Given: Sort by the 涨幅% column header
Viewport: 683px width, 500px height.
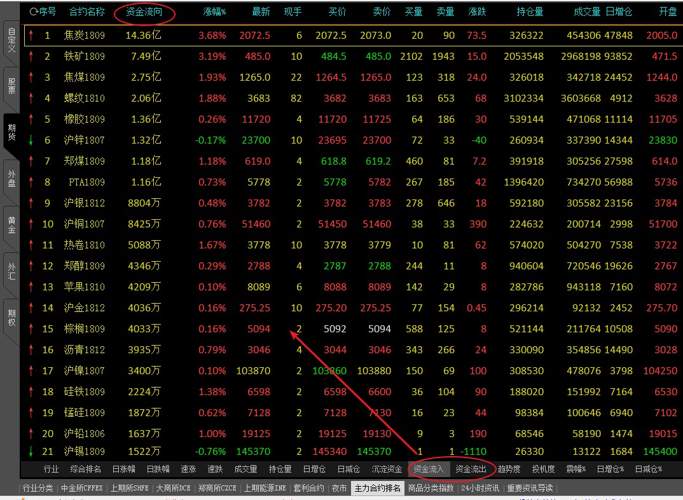Looking at the screenshot, I should tap(214, 11).
